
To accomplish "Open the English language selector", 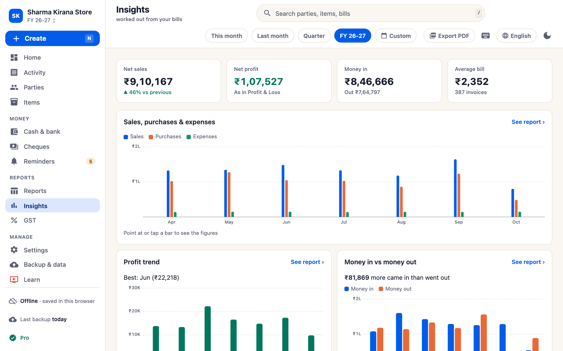I will (516, 35).
